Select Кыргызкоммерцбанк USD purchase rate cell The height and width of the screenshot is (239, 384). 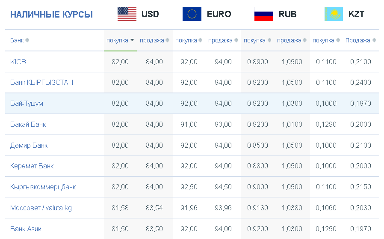[120, 187]
